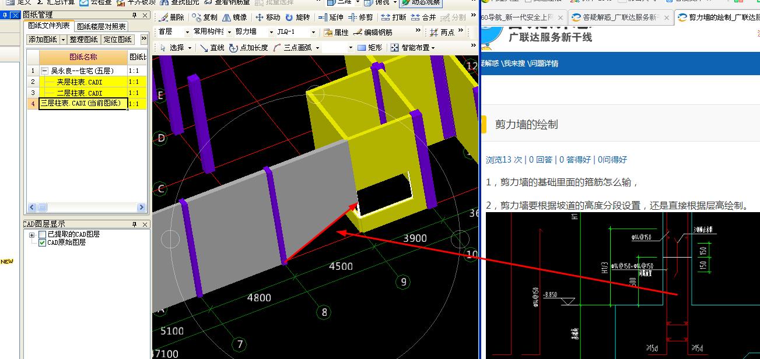
Task: Expand 图纸管理 toolbar overflow chevron
Action: 143,38
